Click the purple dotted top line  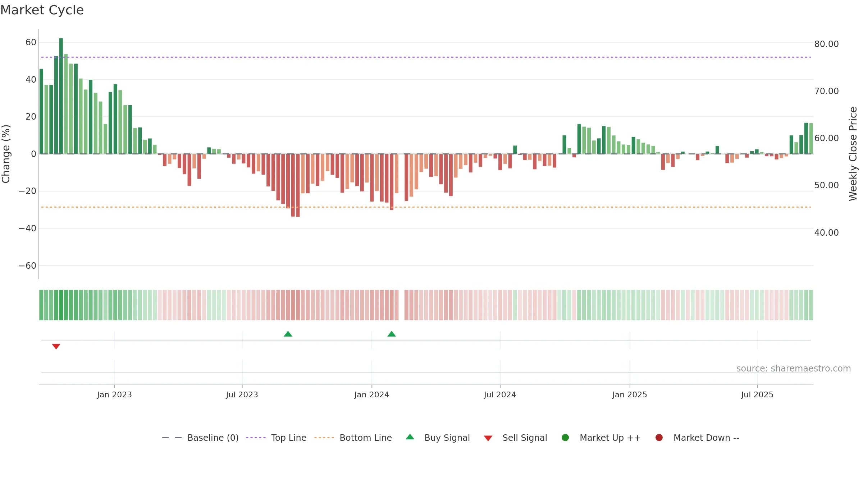point(426,57)
